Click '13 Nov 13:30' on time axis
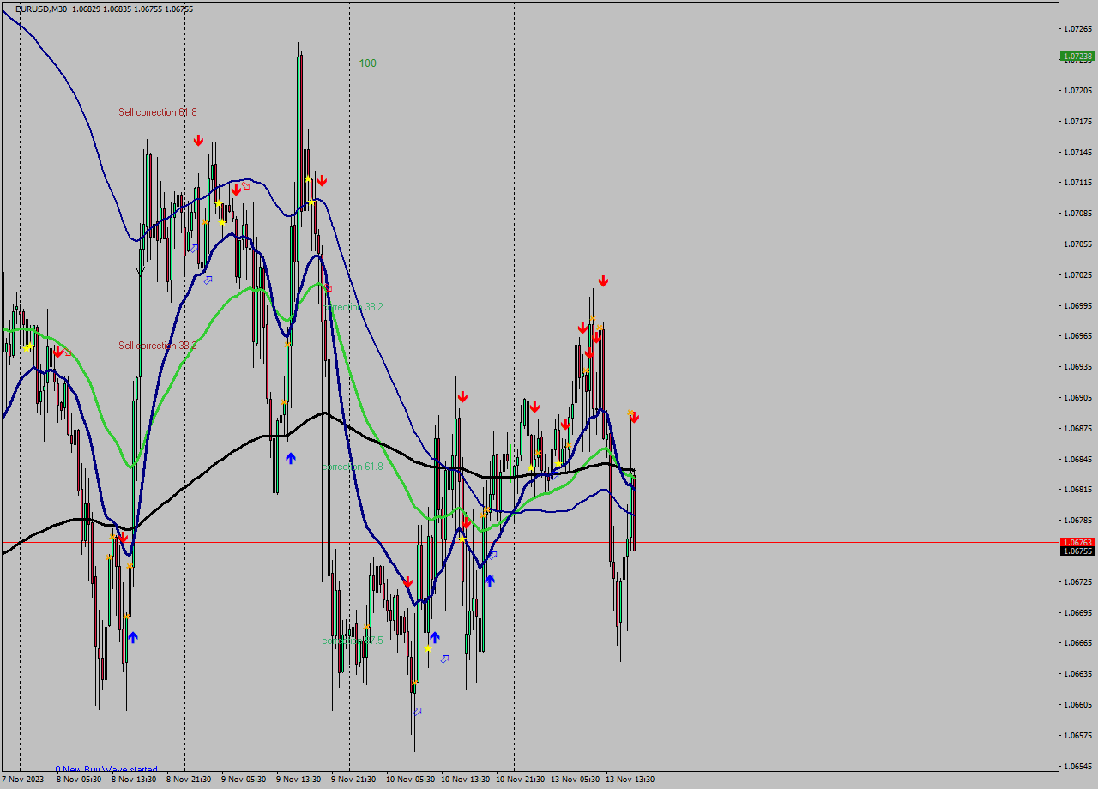 coord(630,780)
